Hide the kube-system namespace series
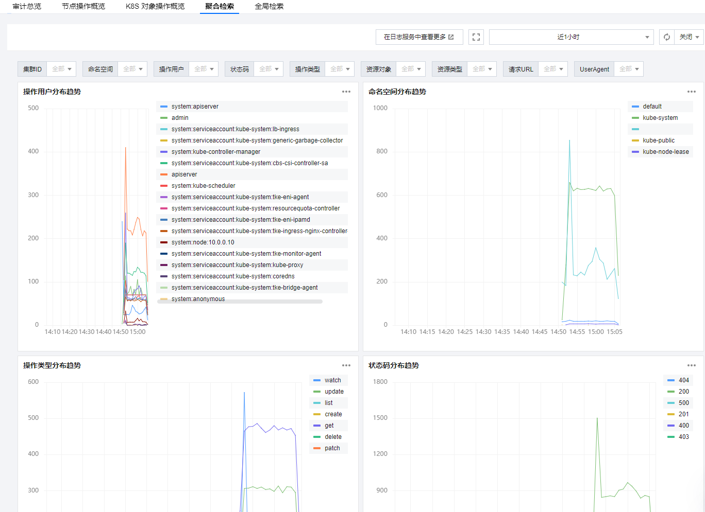The width and height of the screenshot is (705, 512). pyautogui.click(x=660, y=118)
